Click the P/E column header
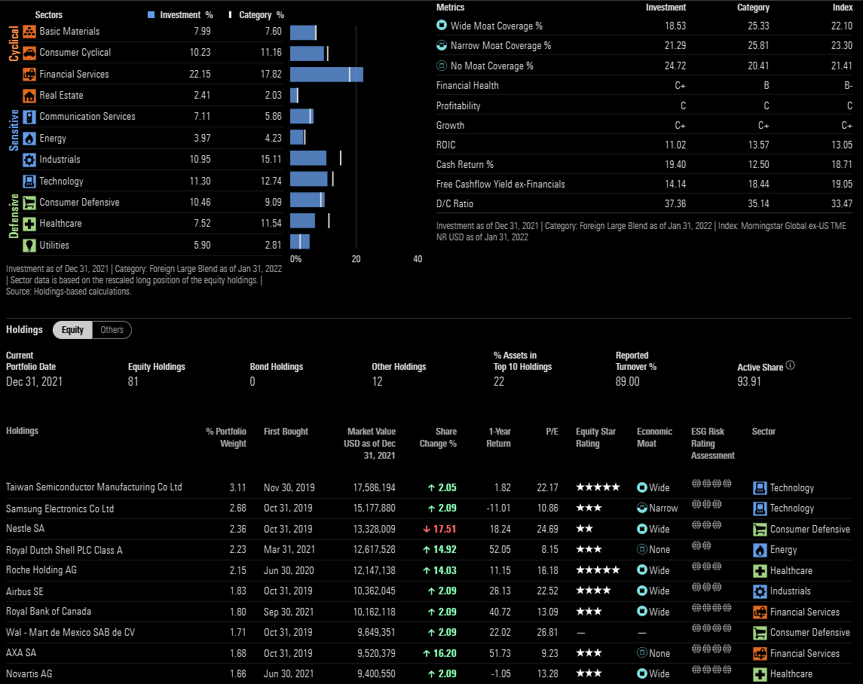This screenshot has height=684, width=863. click(552, 432)
